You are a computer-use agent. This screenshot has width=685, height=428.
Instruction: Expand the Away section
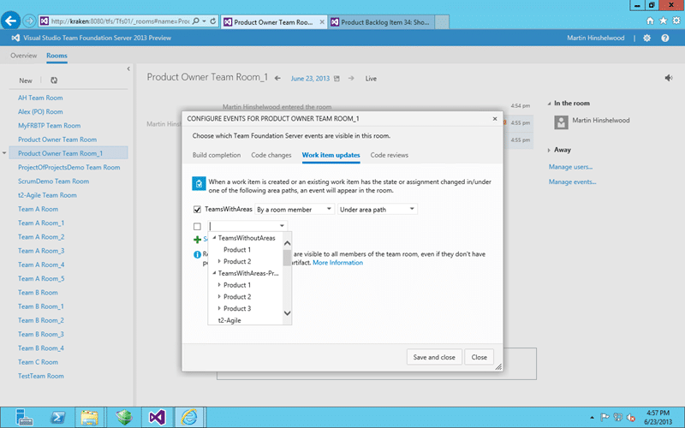549,150
